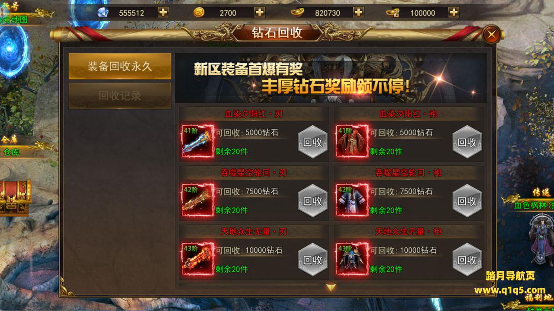The height and width of the screenshot is (311, 554).
Task: Add diamonds with the plus icon beside 555512
Action: coord(163,13)
